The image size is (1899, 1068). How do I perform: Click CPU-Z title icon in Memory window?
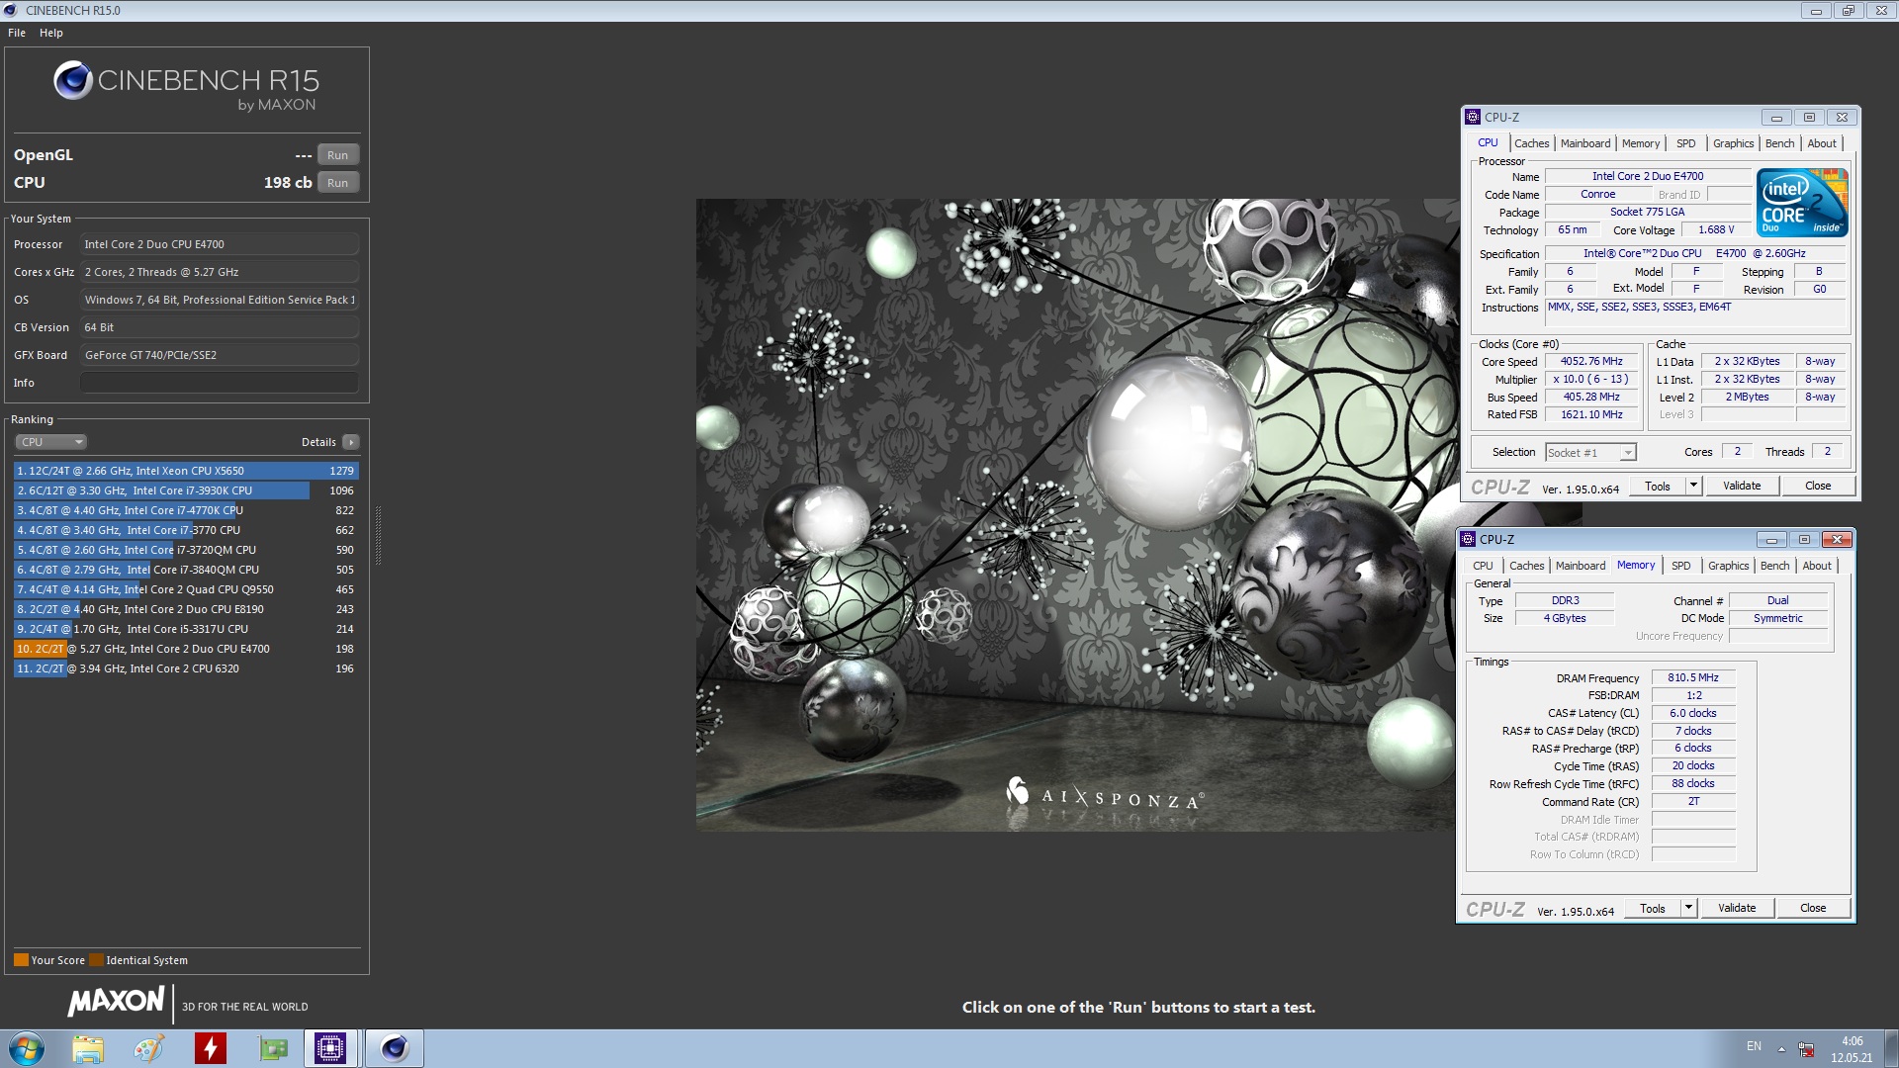[1468, 539]
